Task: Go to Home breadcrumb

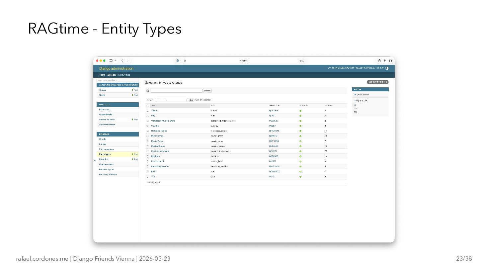Action: (x=102, y=75)
